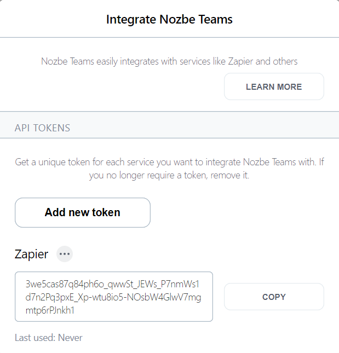Click the Zapier token name label
Screen dimensions: 339x353
pos(31,254)
